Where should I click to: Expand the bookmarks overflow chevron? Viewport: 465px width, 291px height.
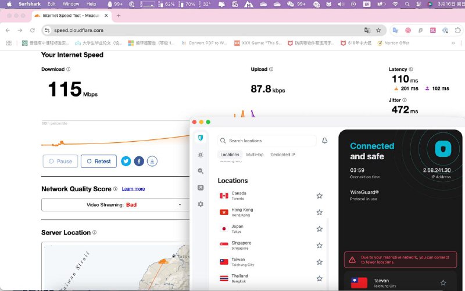click(453, 43)
